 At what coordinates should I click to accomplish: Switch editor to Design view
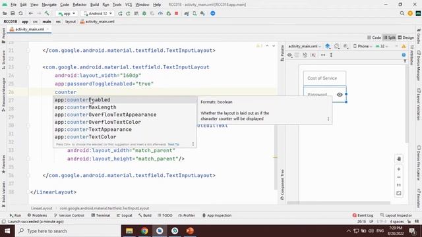[406, 38]
